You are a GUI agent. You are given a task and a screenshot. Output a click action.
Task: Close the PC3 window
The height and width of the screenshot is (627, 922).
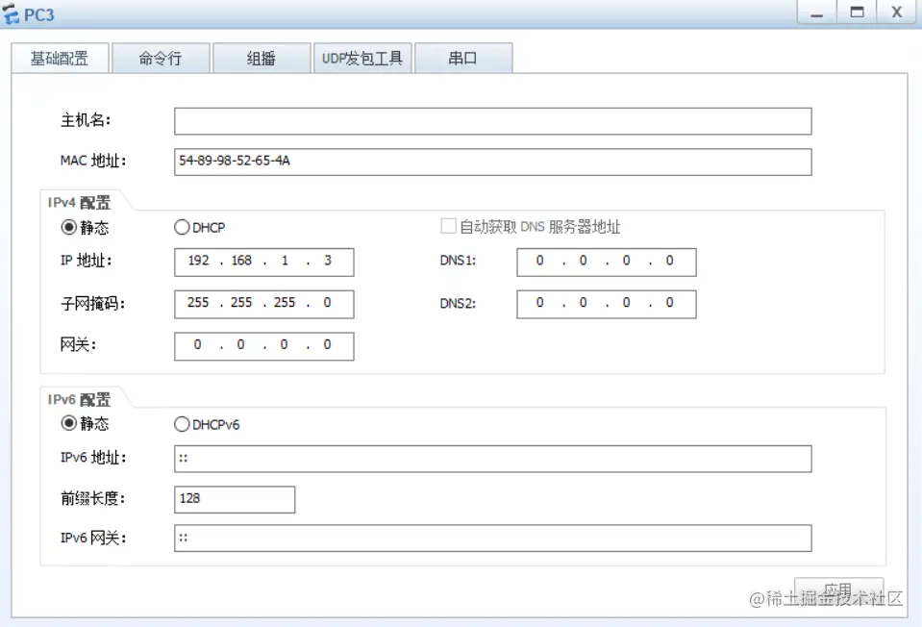pyautogui.click(x=896, y=13)
